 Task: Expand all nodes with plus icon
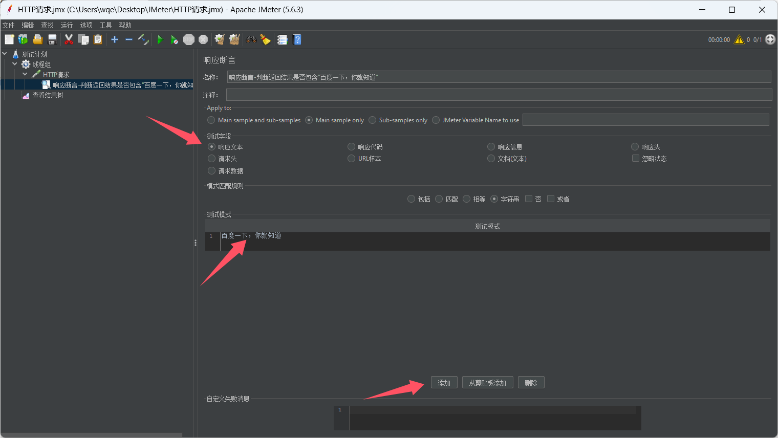(x=115, y=39)
